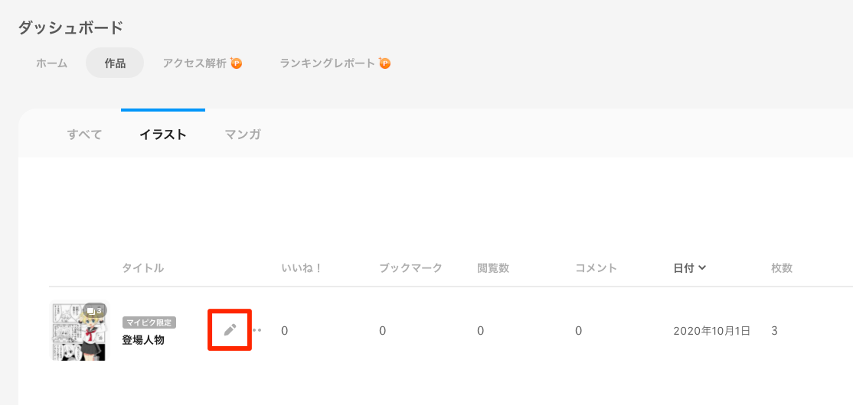Image resolution: width=853 pixels, height=405 pixels.
Task: Click the premium badge beside ランキングレポート
Action: 384,63
